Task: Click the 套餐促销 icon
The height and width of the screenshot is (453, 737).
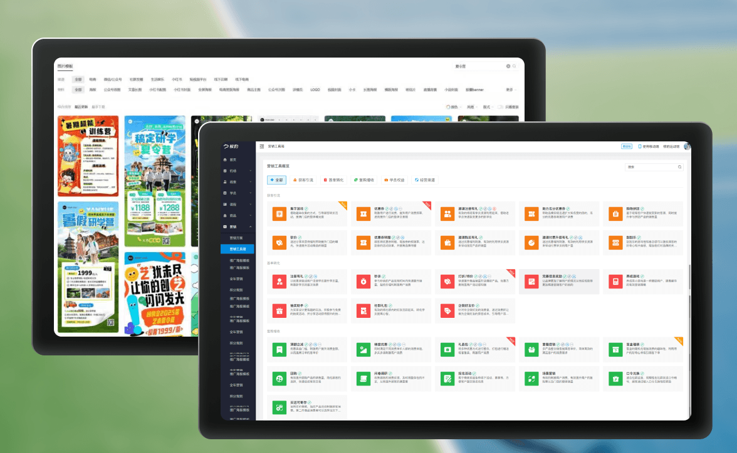Action: (531, 350)
